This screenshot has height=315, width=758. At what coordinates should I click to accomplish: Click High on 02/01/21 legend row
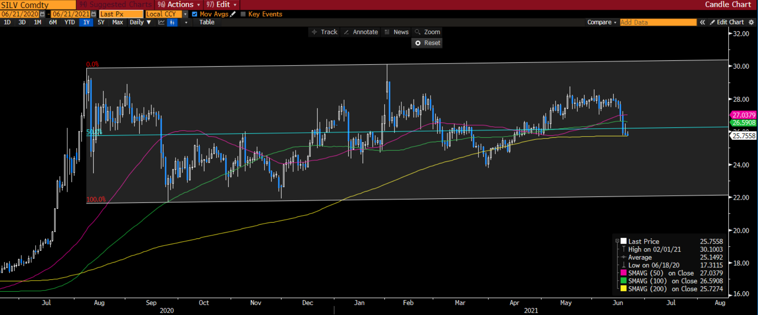(673, 249)
